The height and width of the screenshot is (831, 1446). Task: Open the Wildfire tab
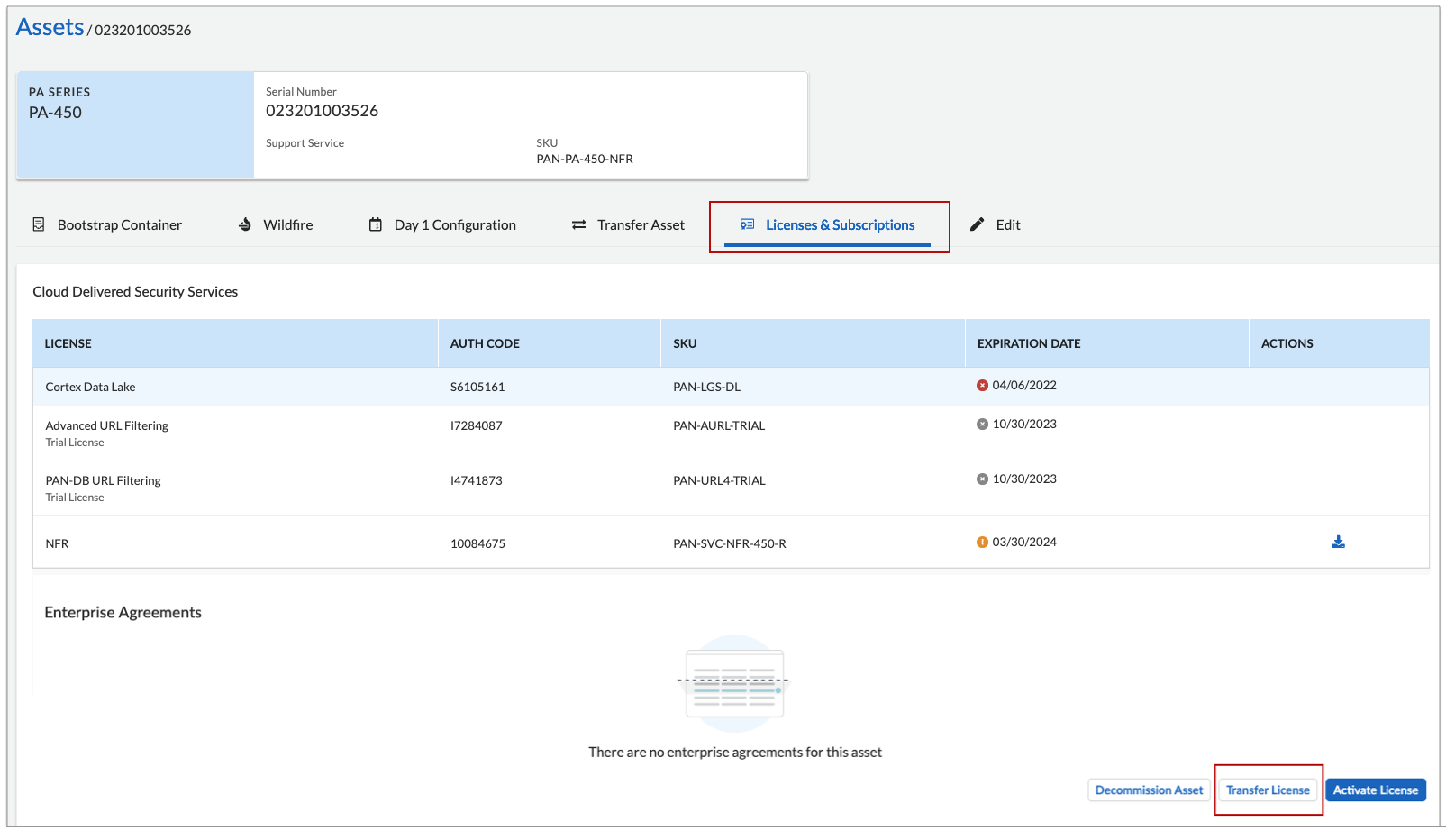287,224
